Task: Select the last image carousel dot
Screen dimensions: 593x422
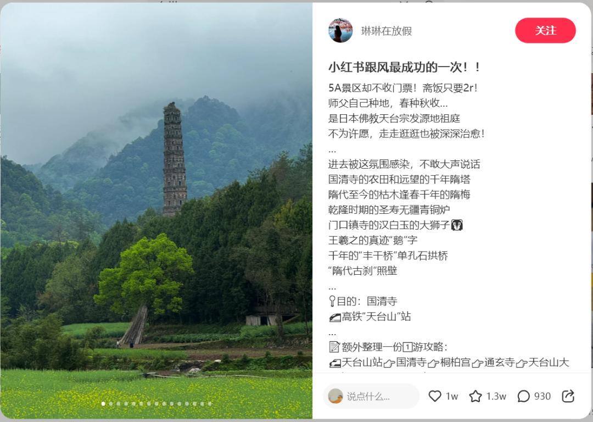Action: pyautogui.click(x=210, y=404)
